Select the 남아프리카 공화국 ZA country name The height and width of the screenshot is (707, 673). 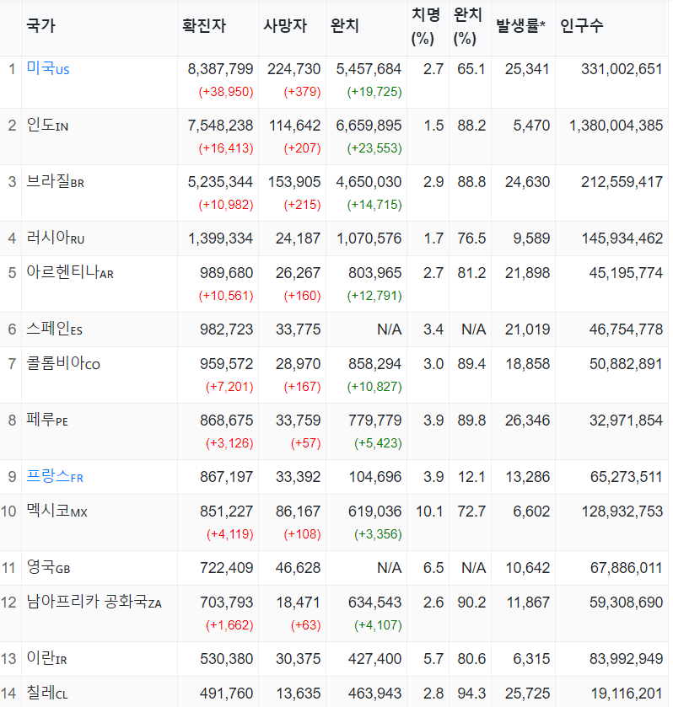(x=94, y=602)
